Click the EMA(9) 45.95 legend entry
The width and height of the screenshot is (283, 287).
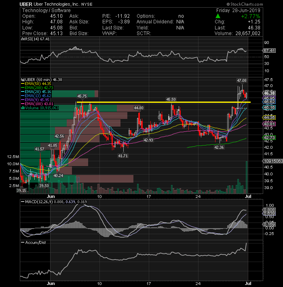coord(37,100)
